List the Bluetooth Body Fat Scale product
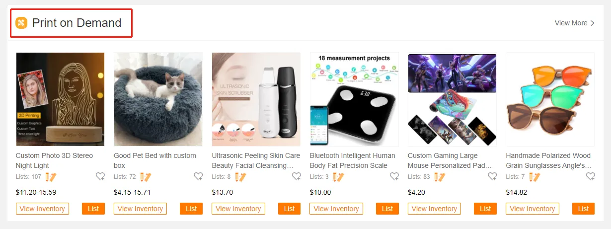The width and height of the screenshot is (611, 229). click(387, 209)
